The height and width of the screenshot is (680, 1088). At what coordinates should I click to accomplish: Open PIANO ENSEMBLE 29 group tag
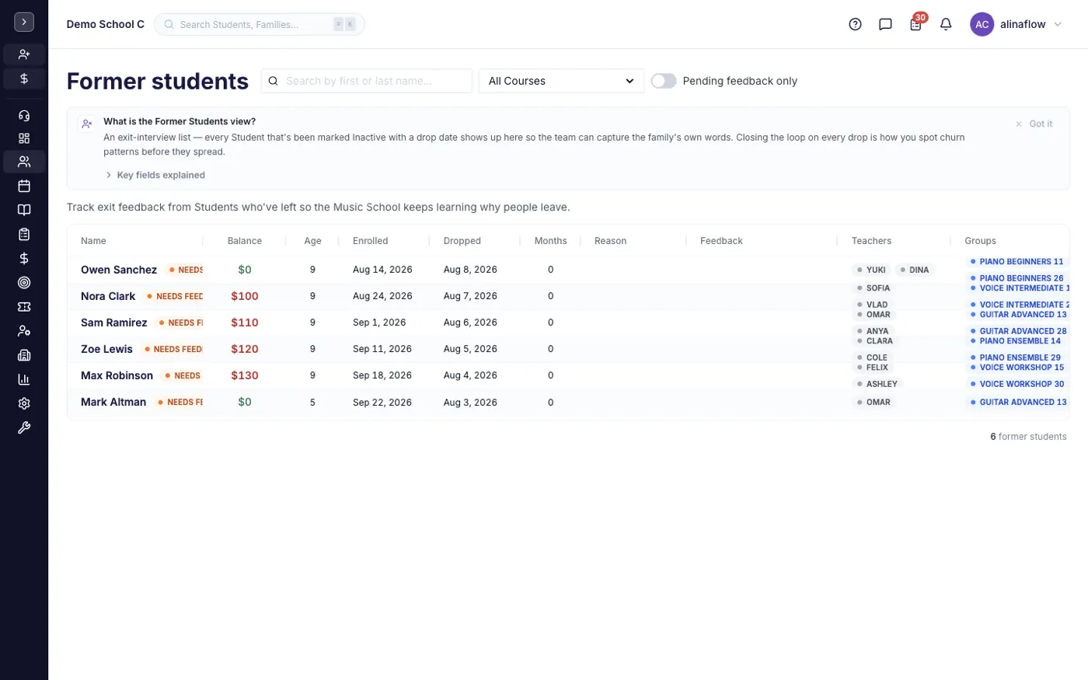[1016, 357]
